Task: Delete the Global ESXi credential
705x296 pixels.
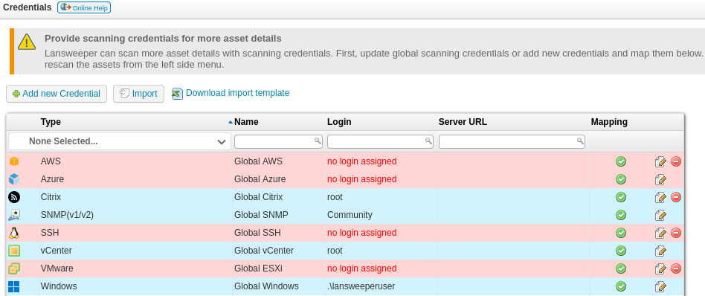Action: (x=676, y=268)
